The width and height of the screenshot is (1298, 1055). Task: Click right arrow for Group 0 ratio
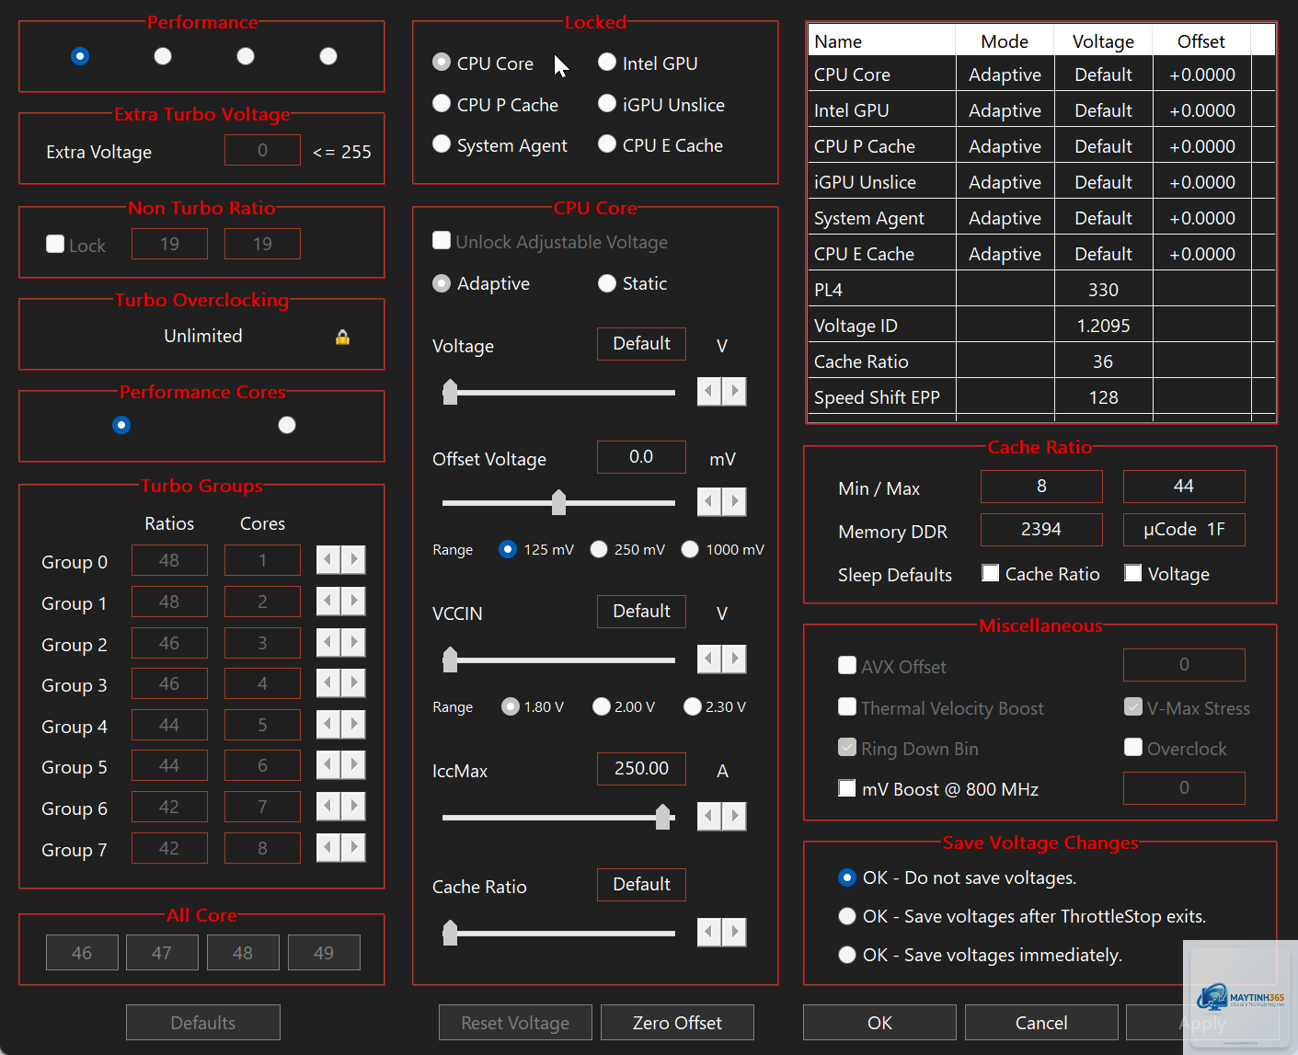click(353, 559)
